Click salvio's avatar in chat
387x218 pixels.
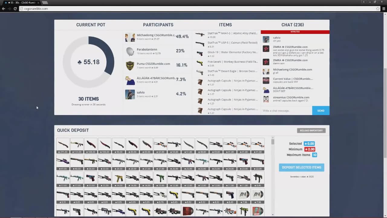point(266,40)
